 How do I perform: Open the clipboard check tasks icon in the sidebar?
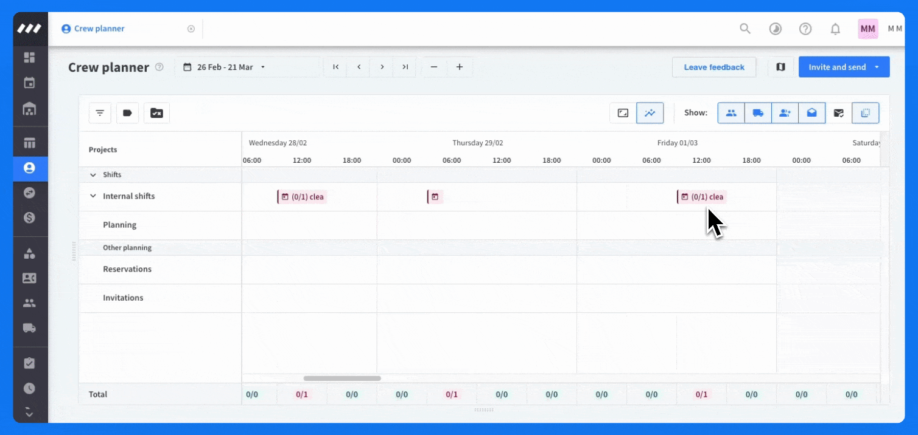[x=29, y=363]
